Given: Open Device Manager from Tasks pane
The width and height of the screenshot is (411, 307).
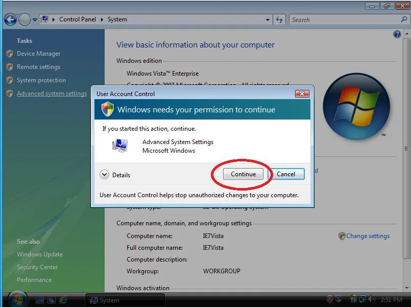Looking at the screenshot, I should (x=38, y=54).
